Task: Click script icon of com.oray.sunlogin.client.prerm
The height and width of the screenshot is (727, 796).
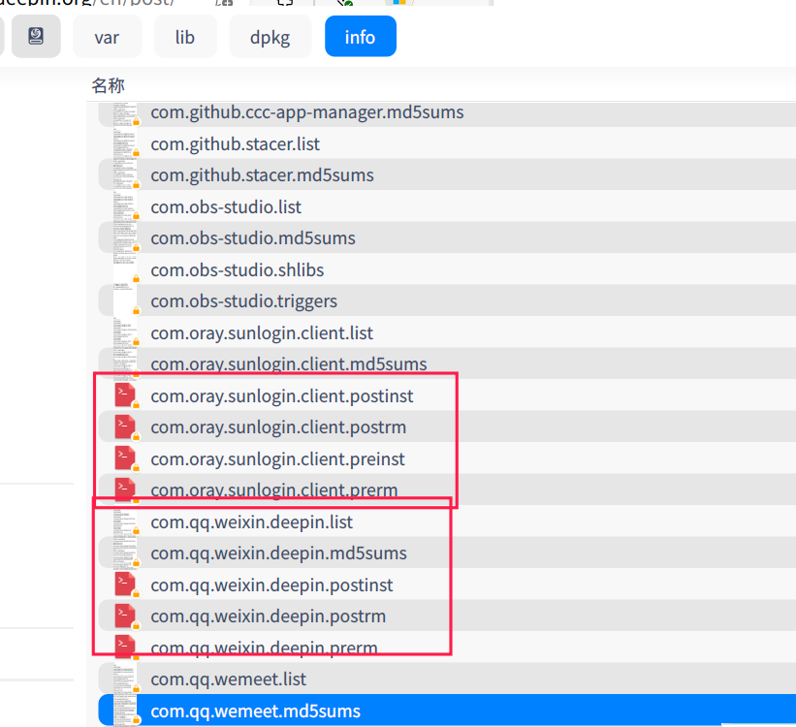Action: (125, 490)
